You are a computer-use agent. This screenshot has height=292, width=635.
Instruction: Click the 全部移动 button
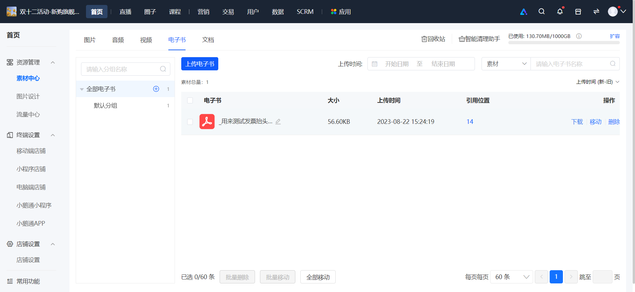coord(318,277)
